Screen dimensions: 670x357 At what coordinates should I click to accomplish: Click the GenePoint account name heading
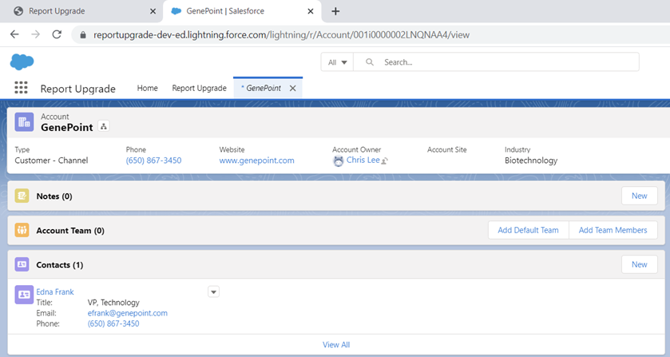tap(67, 128)
